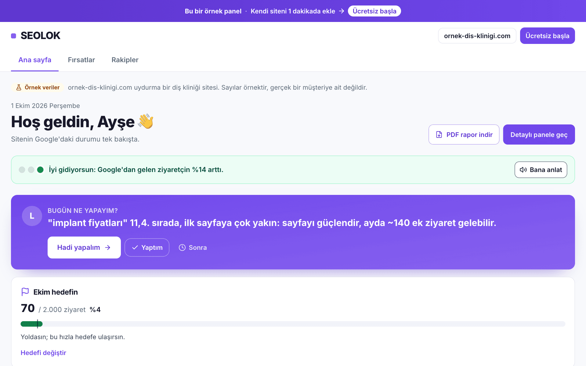The image size is (586, 366).
Task: Click the arrow in Hadi yapalım button
Action: tap(108, 247)
